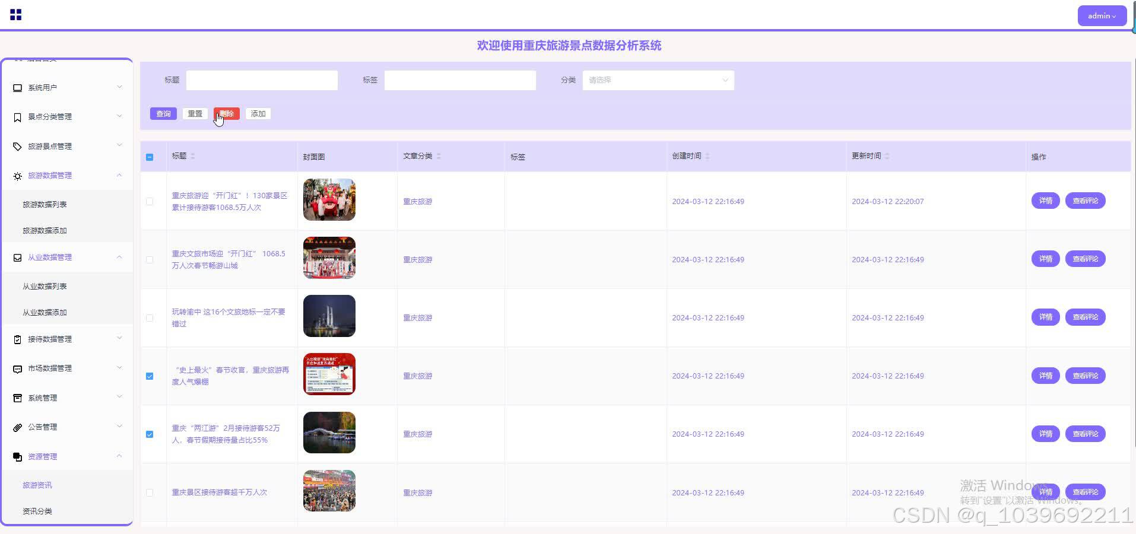The width and height of the screenshot is (1136, 534).
Task: Click the 系统用户 monitor icon
Action: coord(17,88)
